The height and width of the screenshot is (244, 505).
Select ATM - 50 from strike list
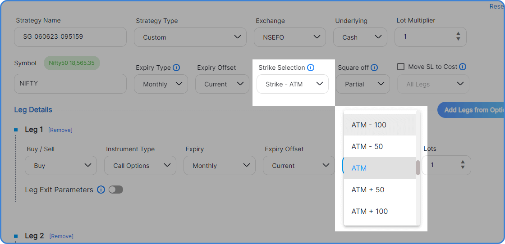point(380,146)
